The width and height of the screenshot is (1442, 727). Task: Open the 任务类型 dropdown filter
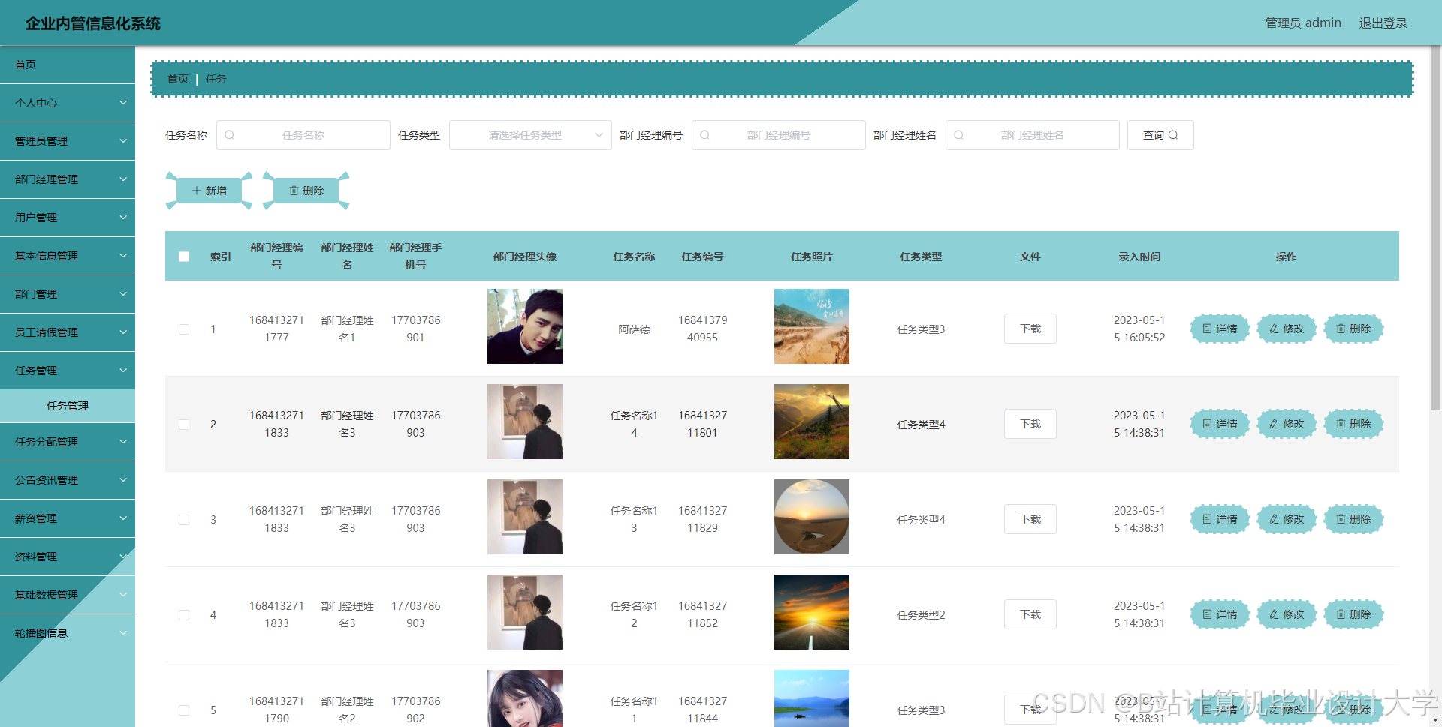[530, 135]
